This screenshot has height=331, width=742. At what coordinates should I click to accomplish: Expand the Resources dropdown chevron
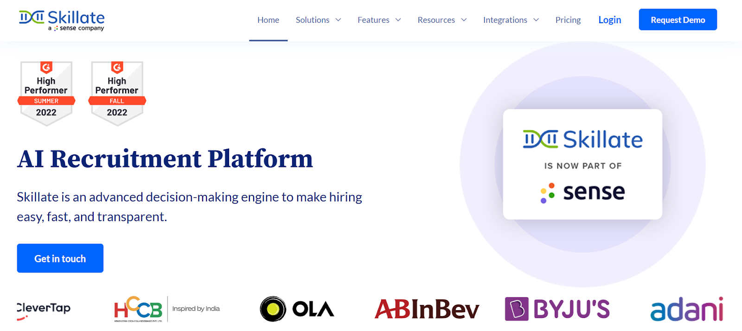[x=464, y=20]
